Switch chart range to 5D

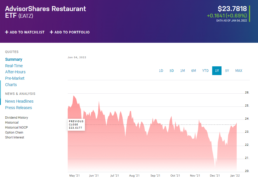[172, 71]
